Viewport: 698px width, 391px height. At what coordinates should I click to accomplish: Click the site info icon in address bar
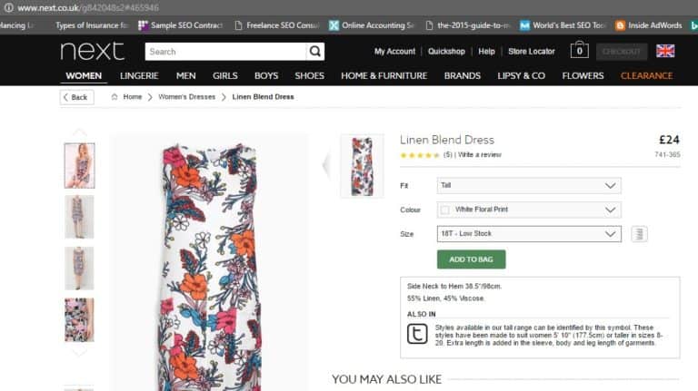pyautogui.click(x=8, y=7)
